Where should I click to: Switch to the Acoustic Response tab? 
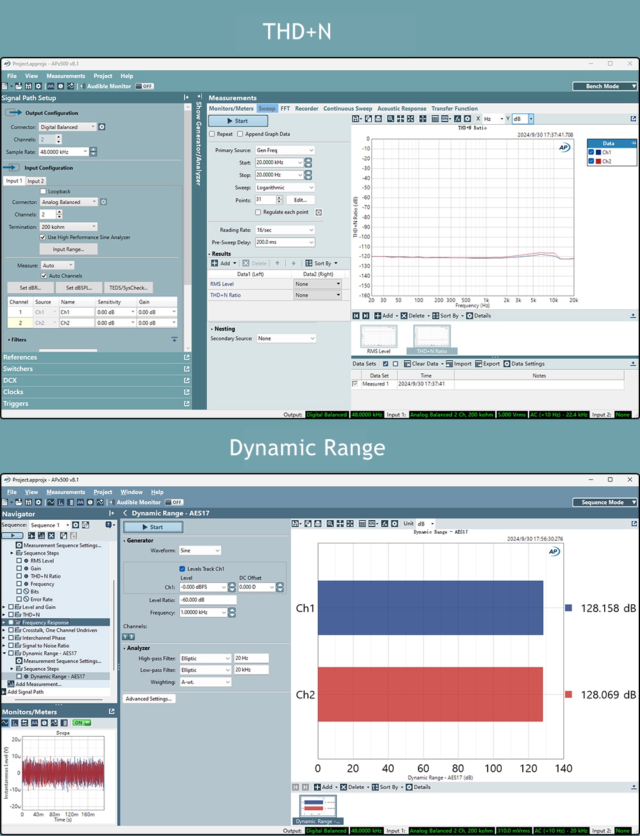click(401, 109)
